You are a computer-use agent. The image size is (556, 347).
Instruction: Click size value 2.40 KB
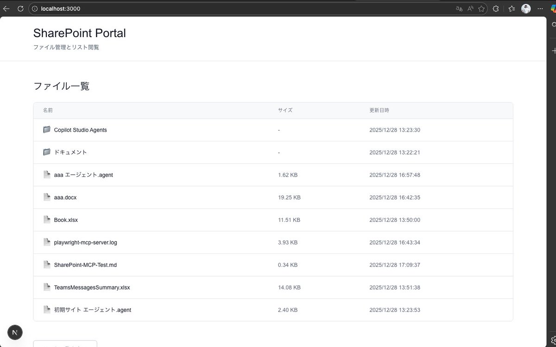[x=288, y=310]
